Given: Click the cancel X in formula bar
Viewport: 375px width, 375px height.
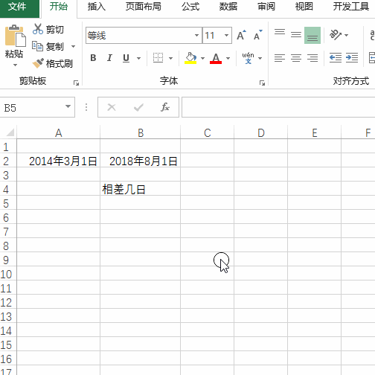Looking at the screenshot, I should click(112, 107).
